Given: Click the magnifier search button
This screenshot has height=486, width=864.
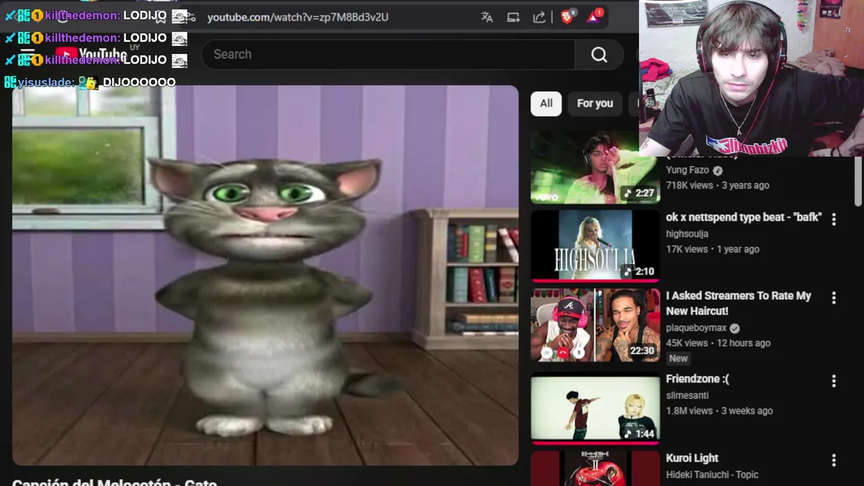Looking at the screenshot, I should [599, 55].
